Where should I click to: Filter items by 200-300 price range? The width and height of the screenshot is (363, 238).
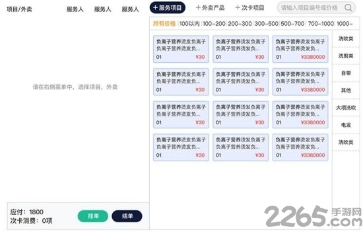point(240,23)
